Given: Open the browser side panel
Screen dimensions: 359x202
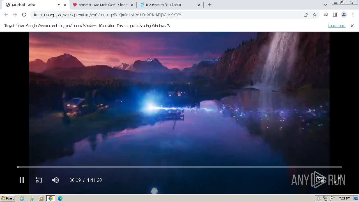Looking at the screenshot, I should [335, 15].
